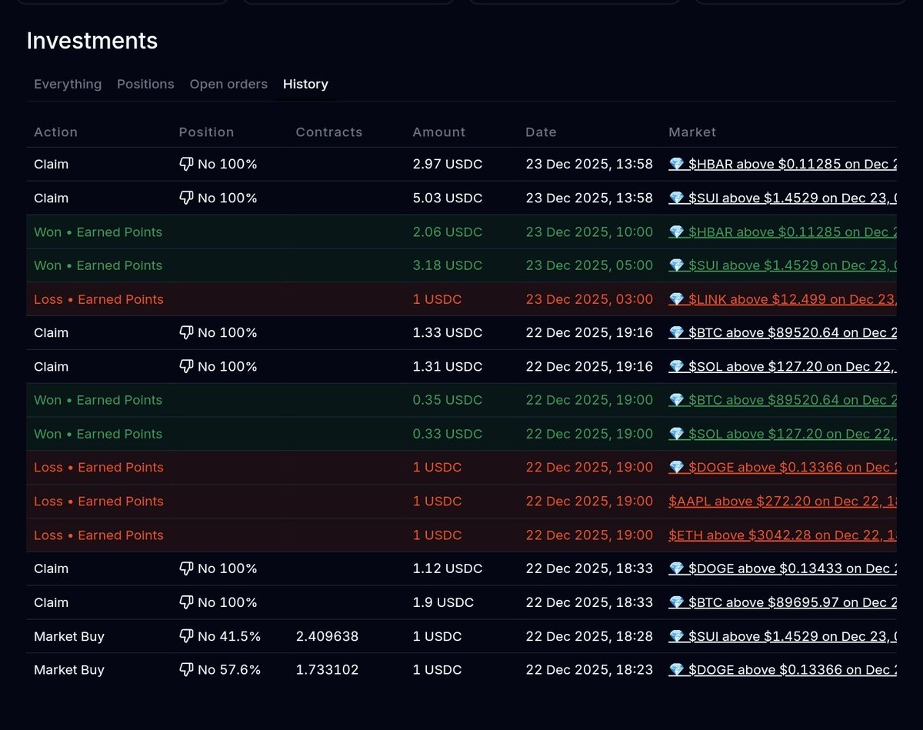923x730 pixels.
Task: Select the History tab
Action: 305,84
